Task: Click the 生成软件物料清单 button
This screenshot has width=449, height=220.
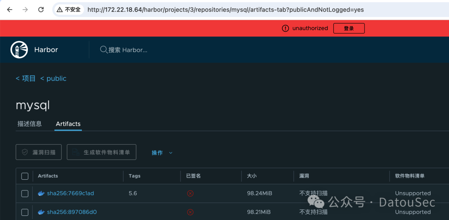Action: click(101, 152)
